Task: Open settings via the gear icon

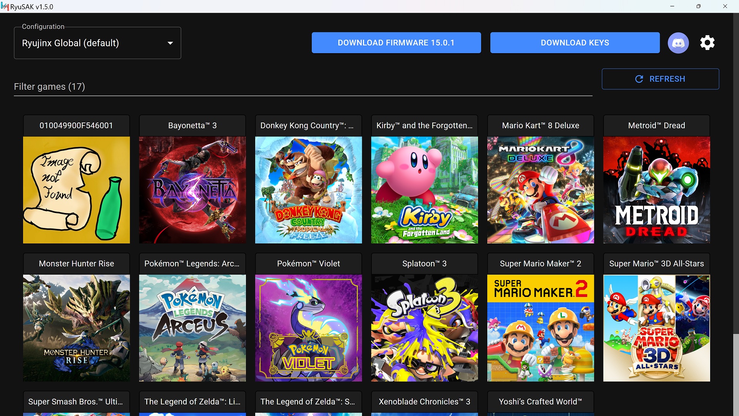Action: pos(707,43)
